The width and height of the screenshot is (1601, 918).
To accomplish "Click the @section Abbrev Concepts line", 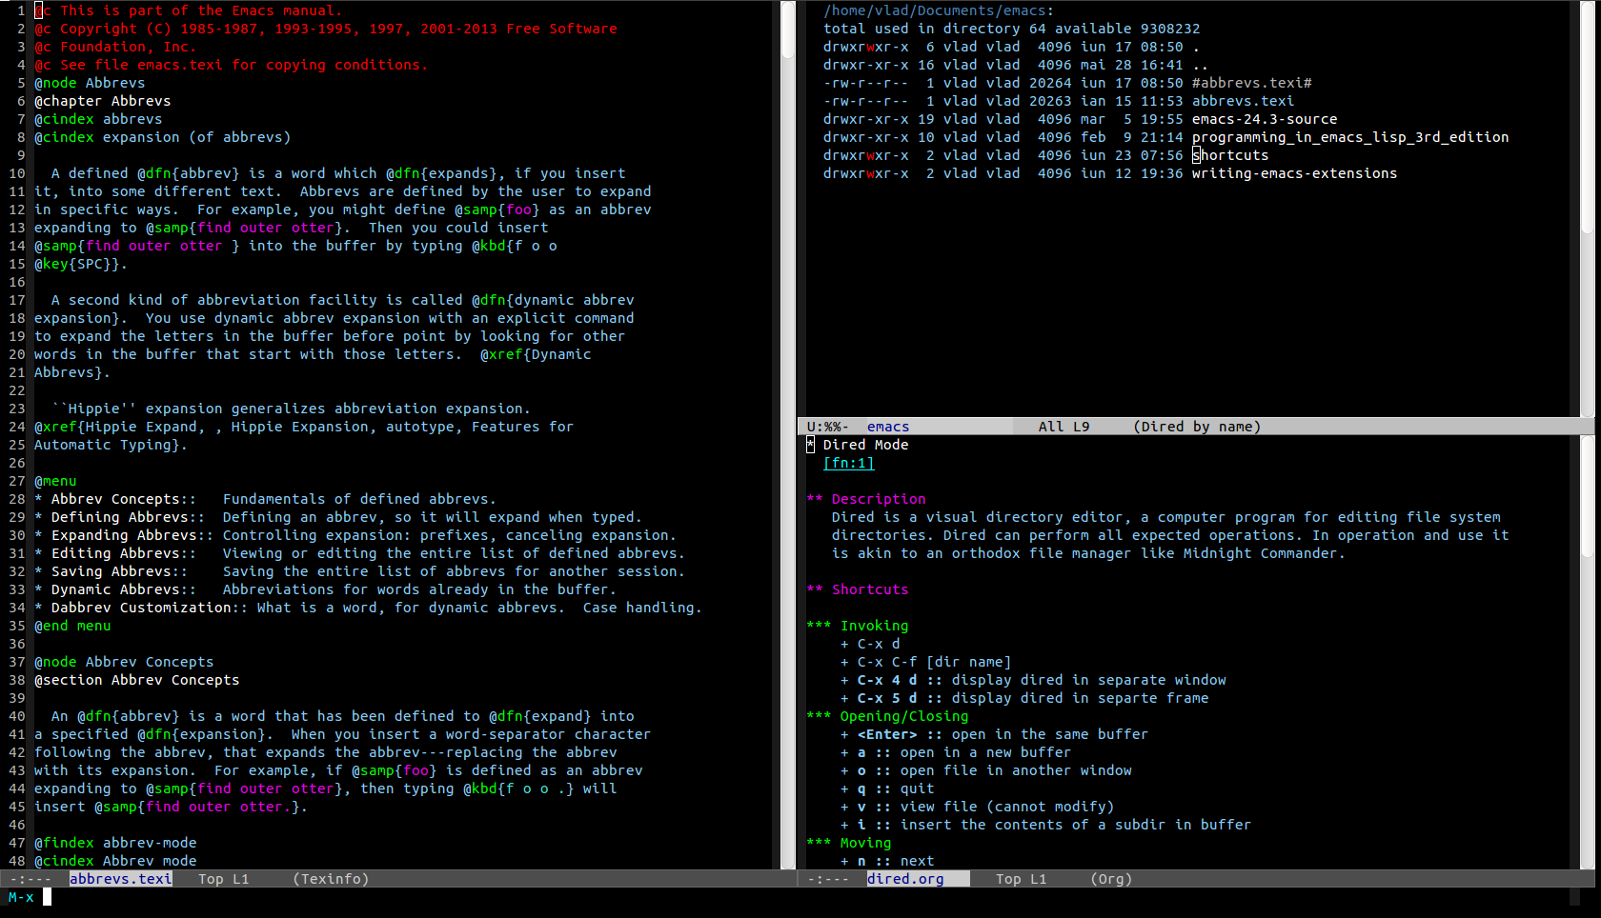I will click(137, 680).
